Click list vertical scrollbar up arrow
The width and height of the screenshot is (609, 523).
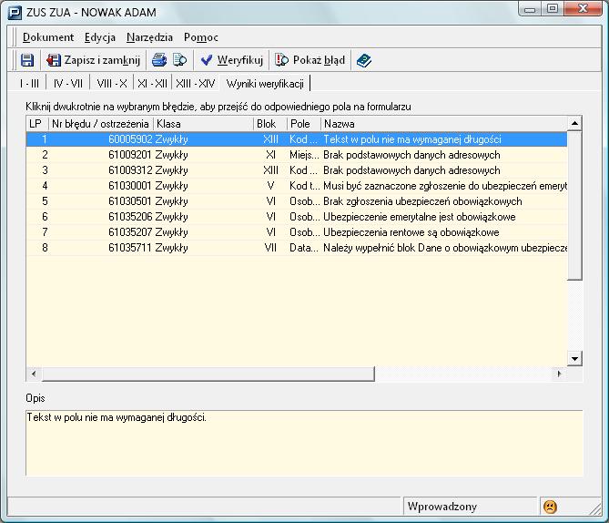tap(574, 124)
